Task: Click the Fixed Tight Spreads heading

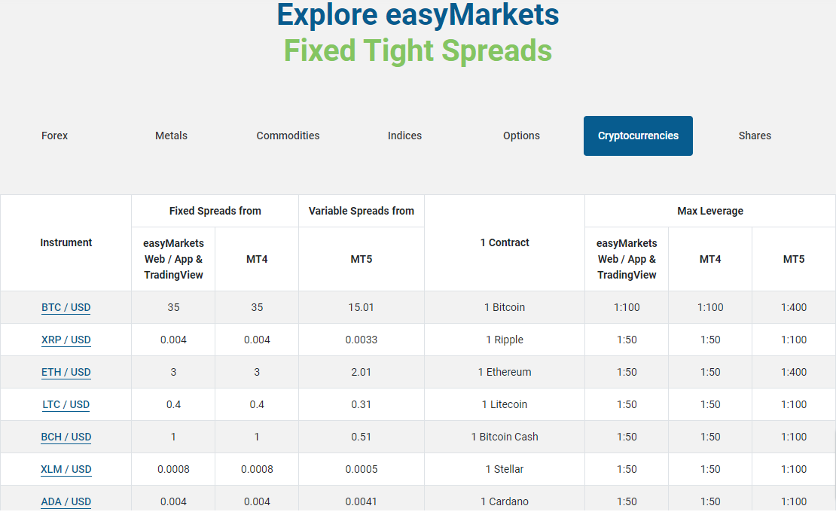Action: click(418, 50)
